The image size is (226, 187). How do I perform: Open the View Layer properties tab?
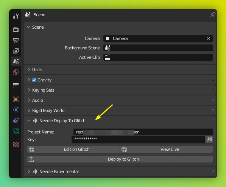pyautogui.click(x=16, y=51)
